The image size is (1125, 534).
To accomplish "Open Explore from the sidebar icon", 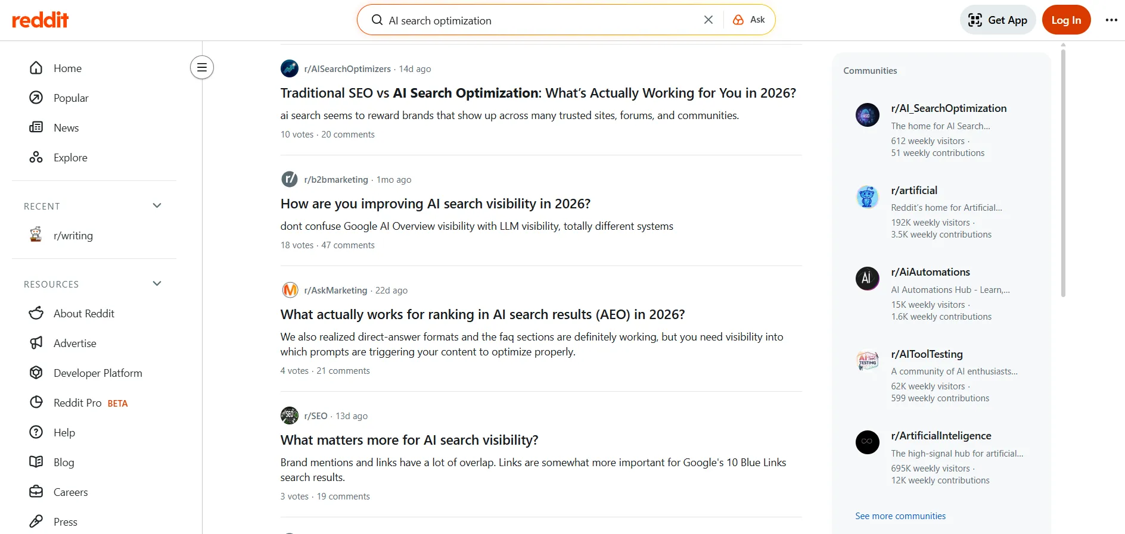I will click(x=36, y=157).
